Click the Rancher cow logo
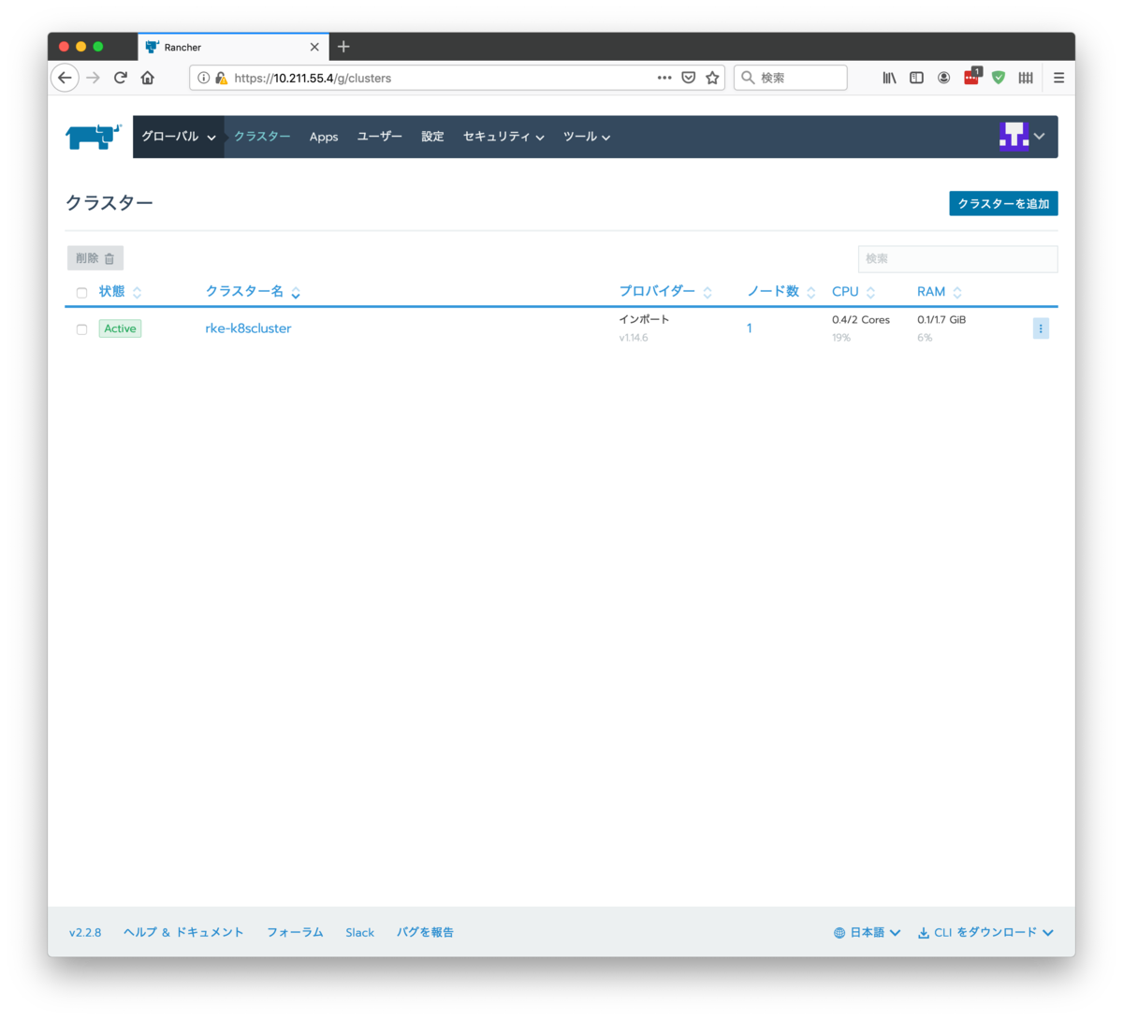Screen dimensions: 1123x1020 [x=91, y=136]
